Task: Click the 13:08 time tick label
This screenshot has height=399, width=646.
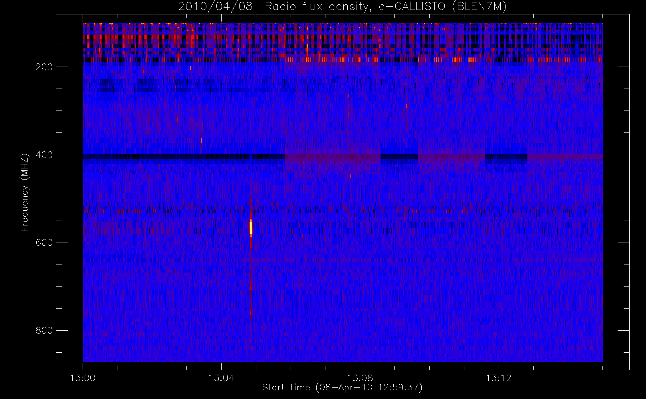Action: pos(360,378)
